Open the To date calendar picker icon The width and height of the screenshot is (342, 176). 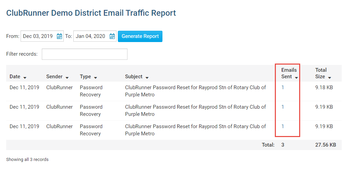112,36
